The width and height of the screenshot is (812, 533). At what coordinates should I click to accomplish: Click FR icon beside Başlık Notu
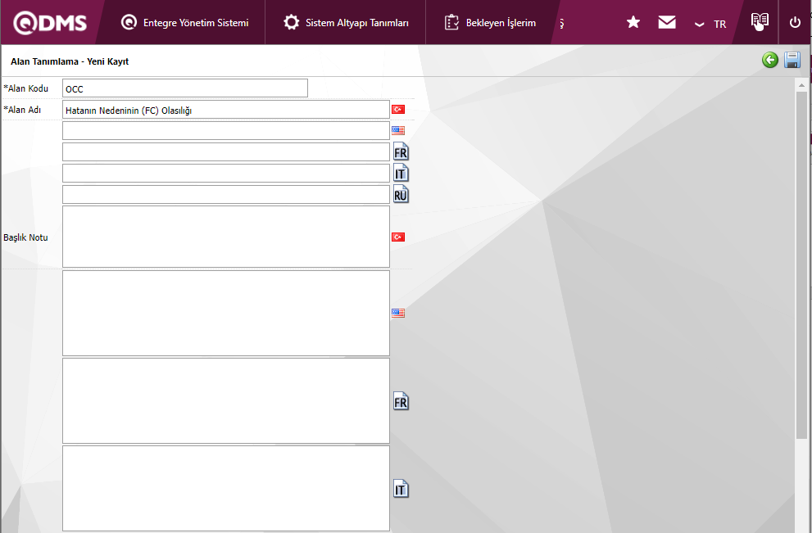point(401,401)
